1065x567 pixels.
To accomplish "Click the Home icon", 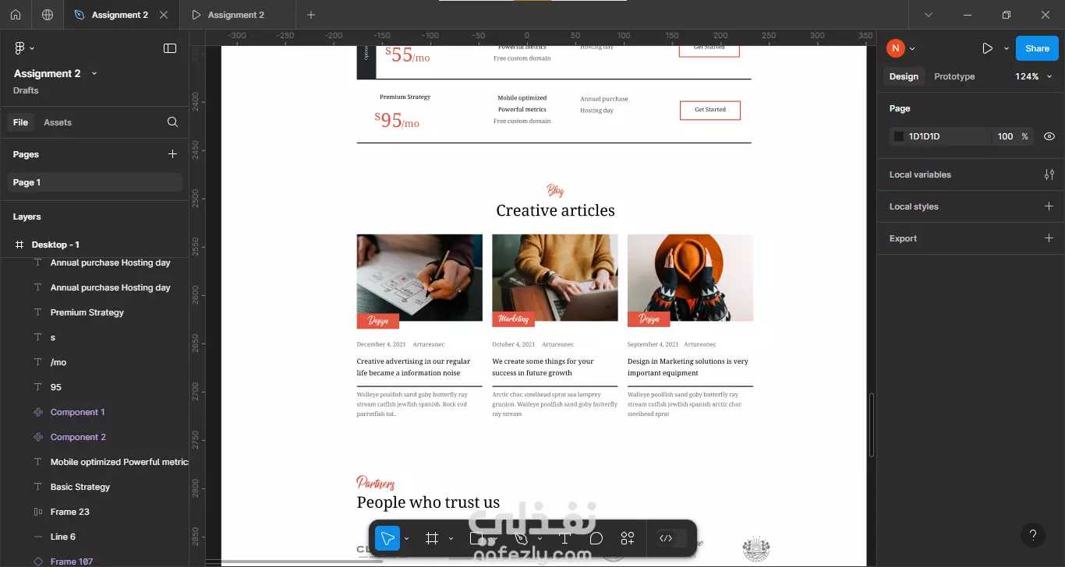I will (x=16, y=15).
